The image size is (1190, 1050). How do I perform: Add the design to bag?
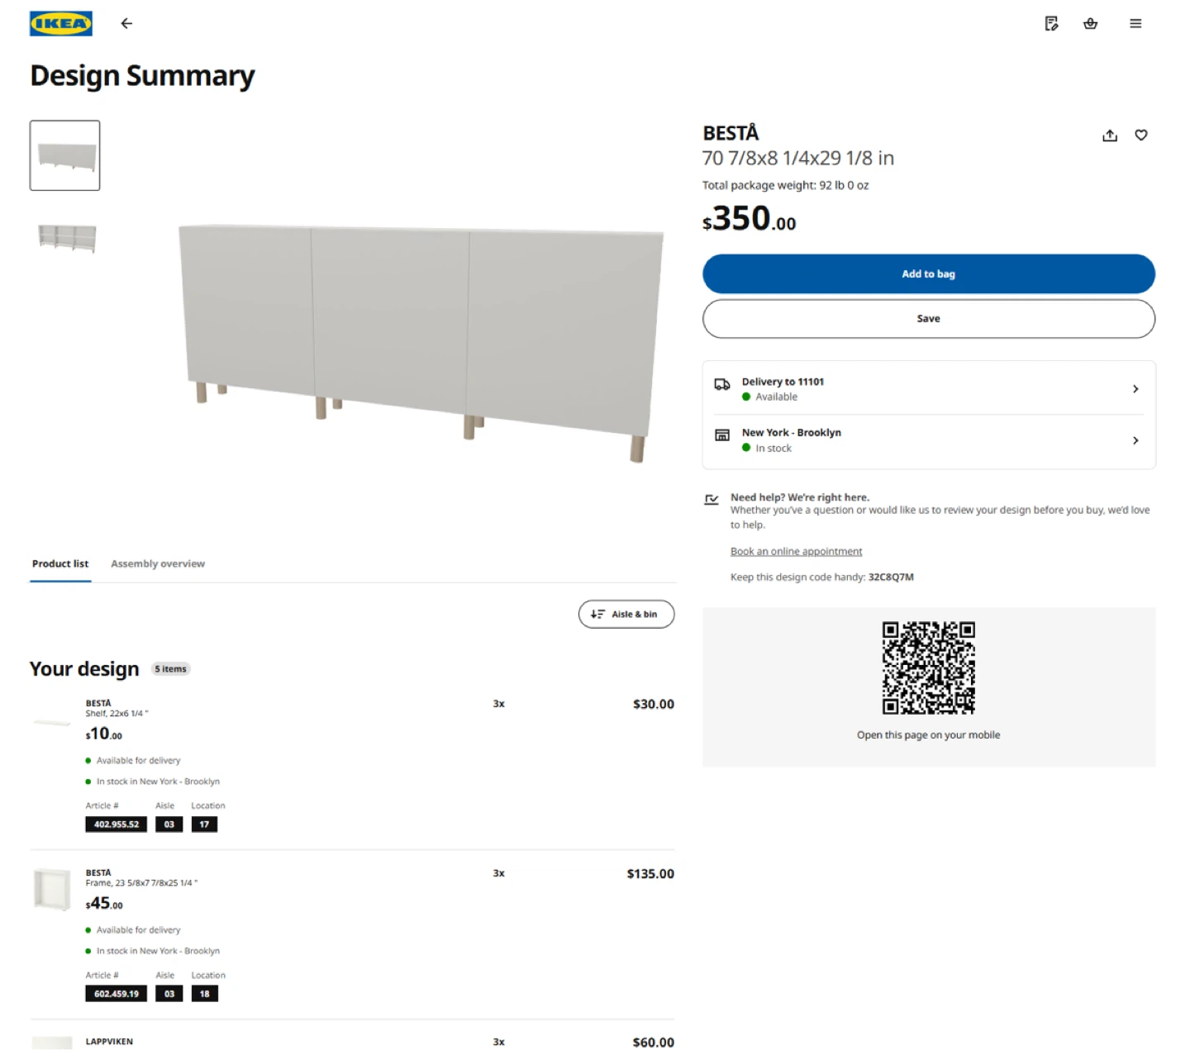coord(929,274)
